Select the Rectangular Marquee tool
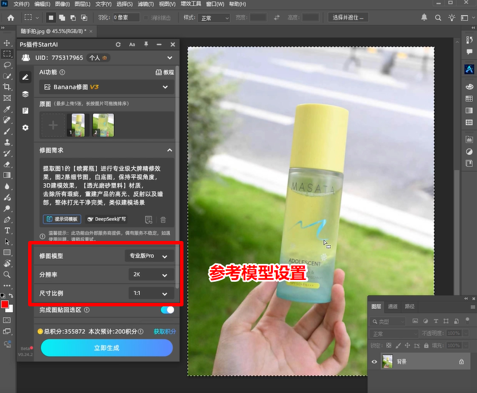Viewport: 477px width, 393px height. click(7, 54)
